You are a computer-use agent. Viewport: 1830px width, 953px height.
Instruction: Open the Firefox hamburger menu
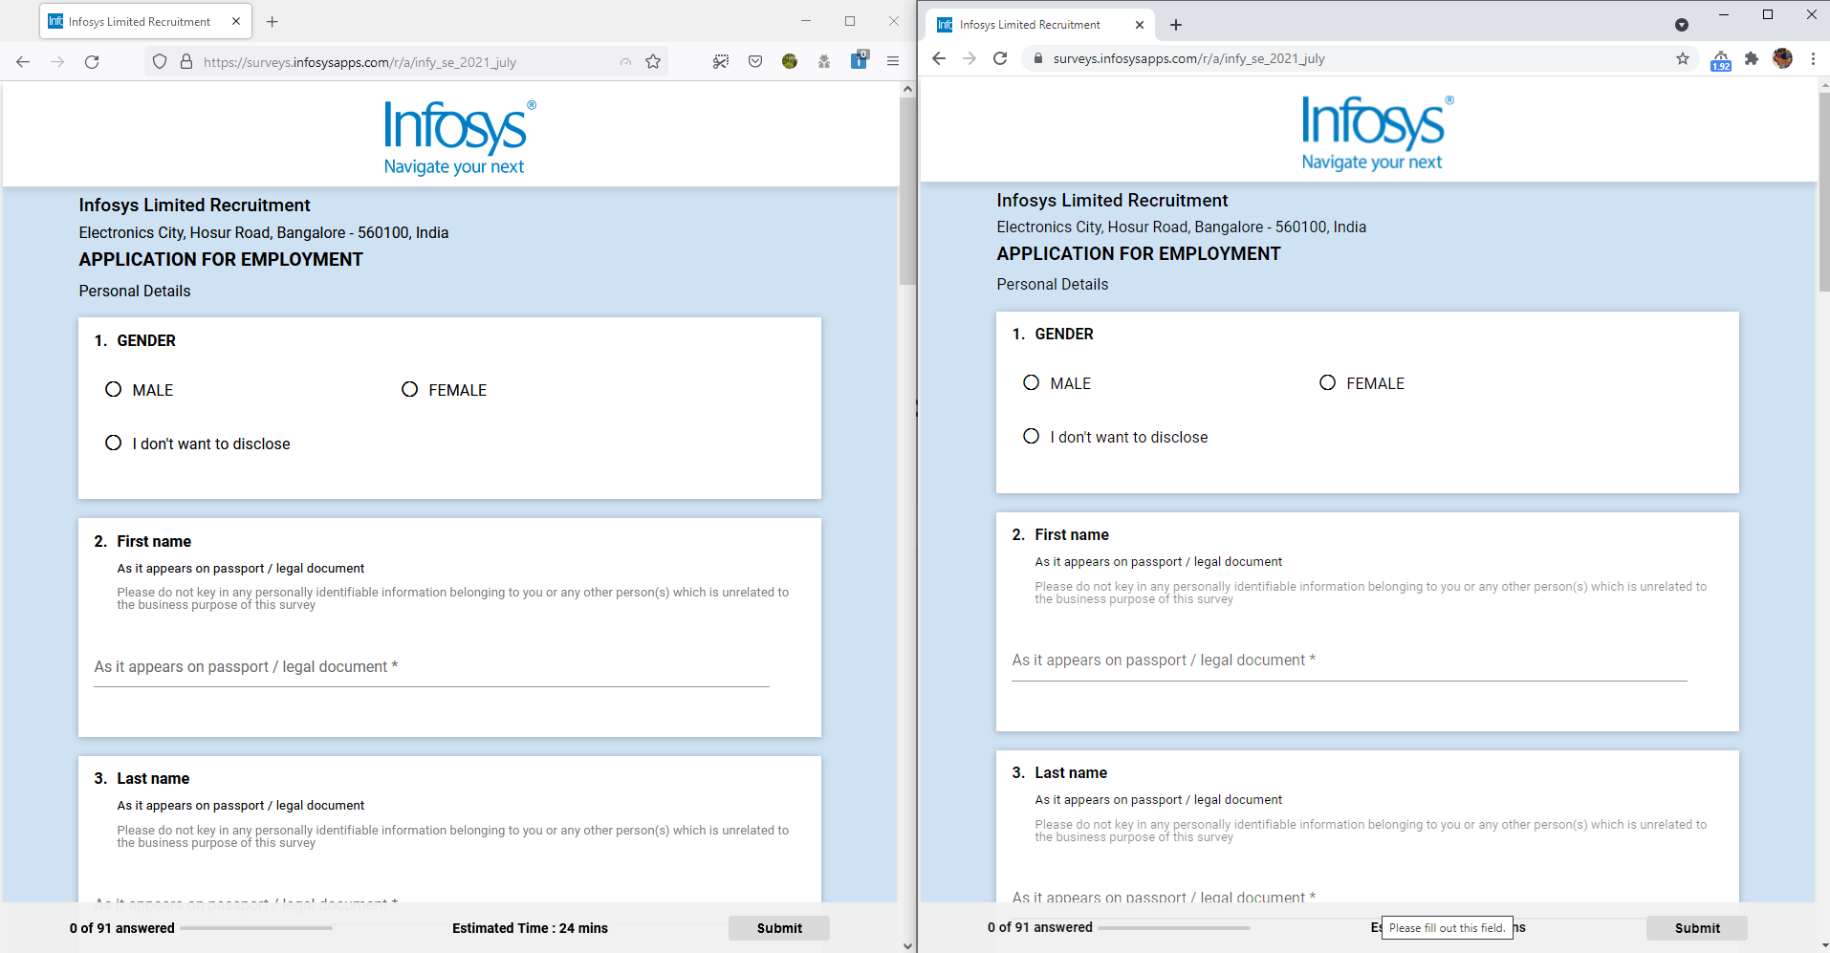point(893,60)
